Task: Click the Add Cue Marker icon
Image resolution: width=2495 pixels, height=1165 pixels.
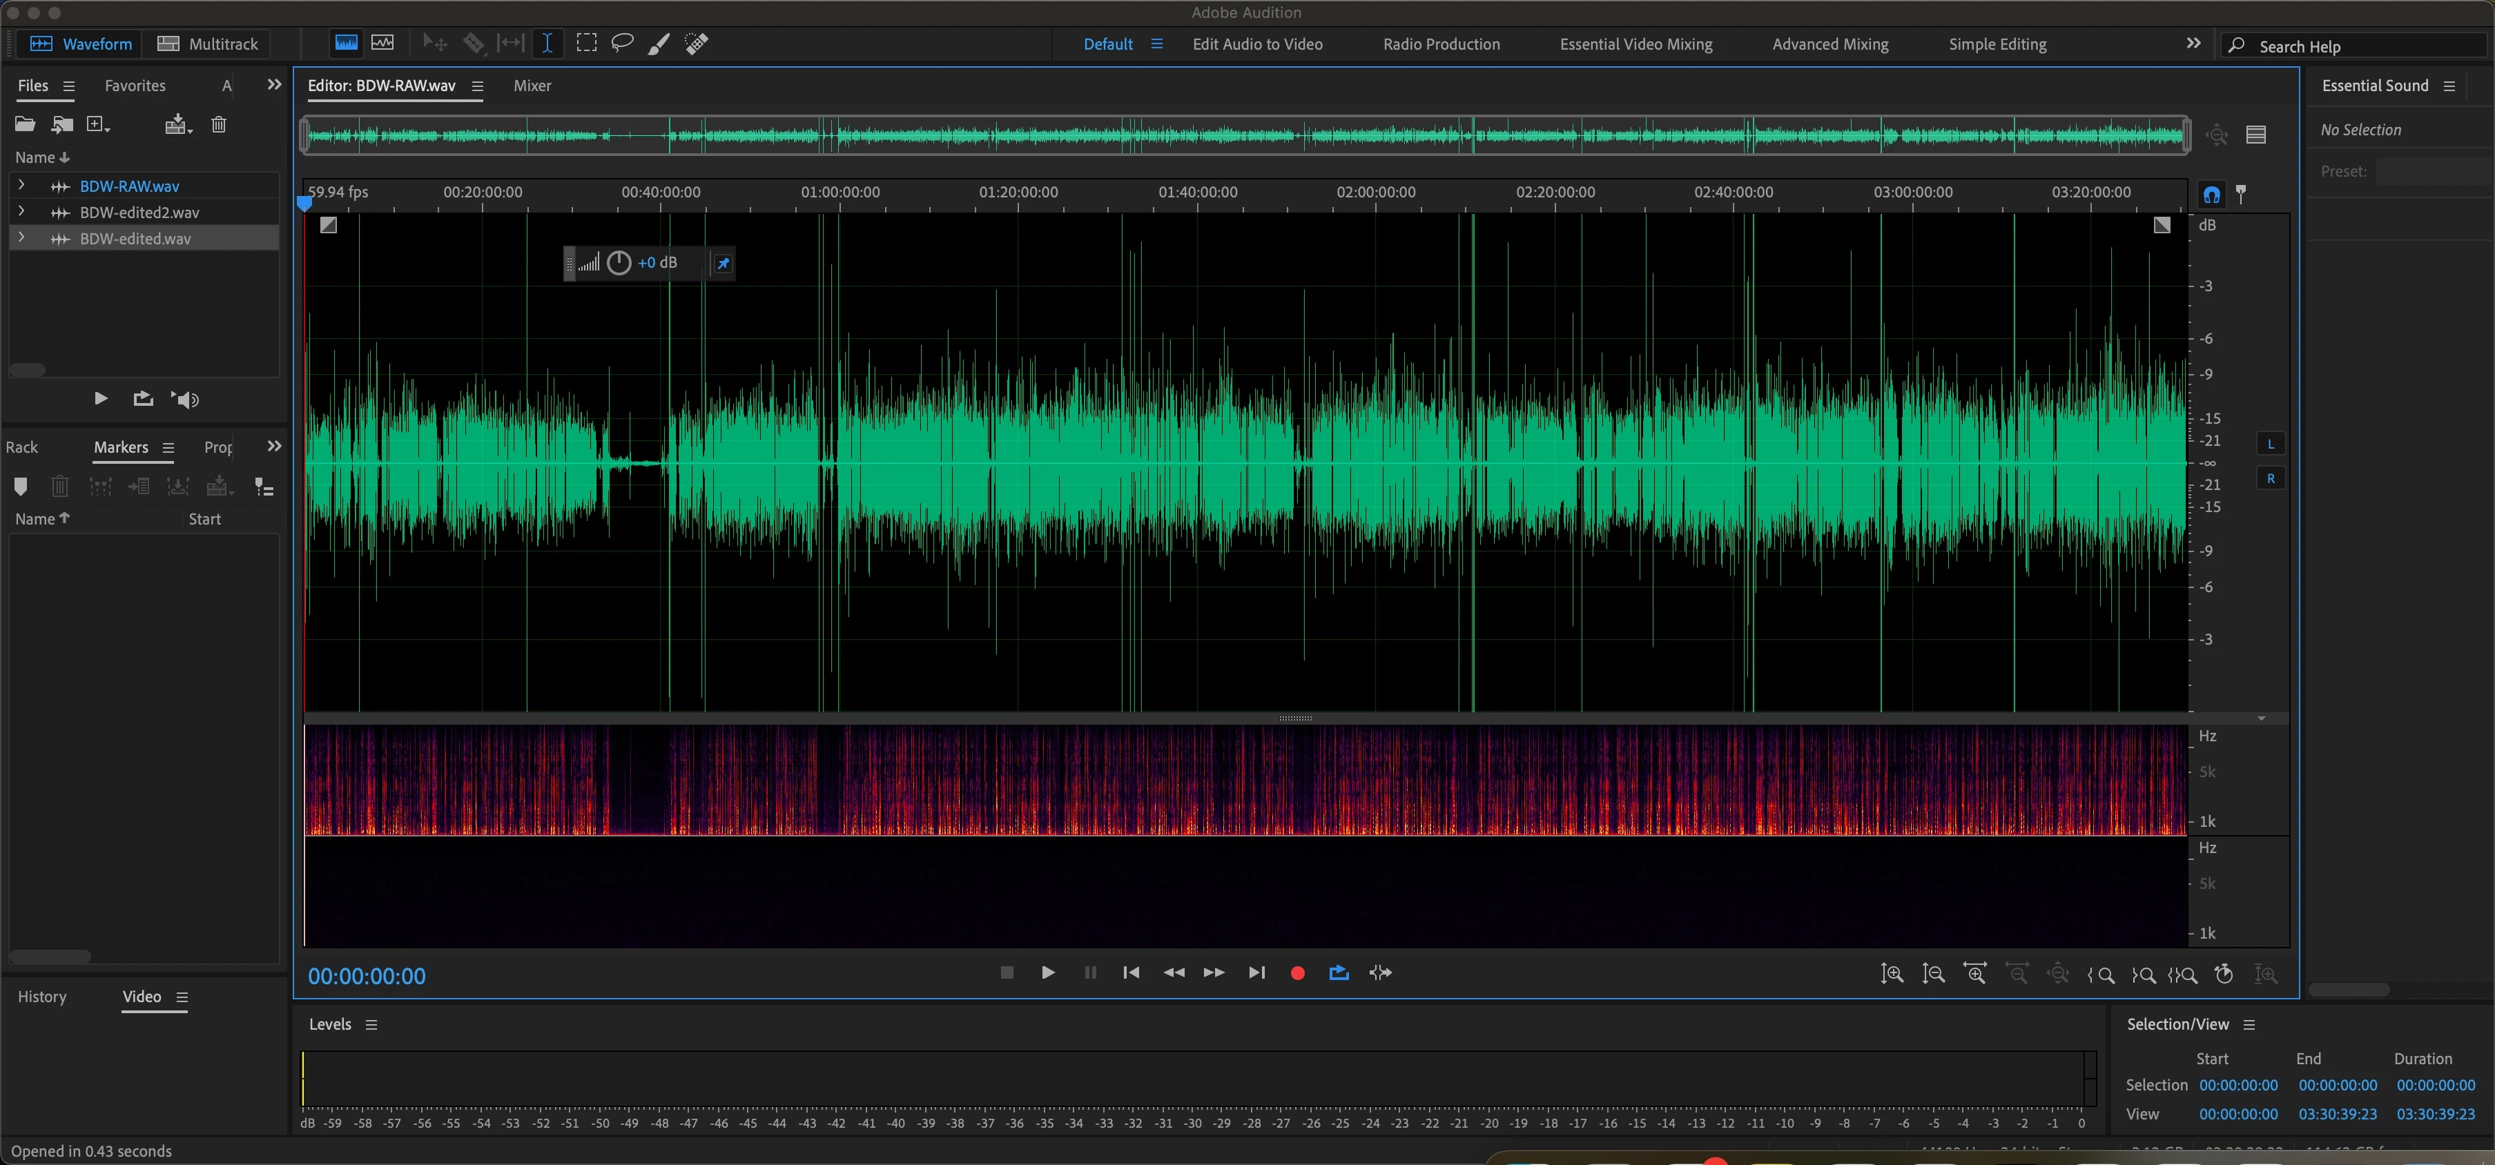Action: click(20, 486)
